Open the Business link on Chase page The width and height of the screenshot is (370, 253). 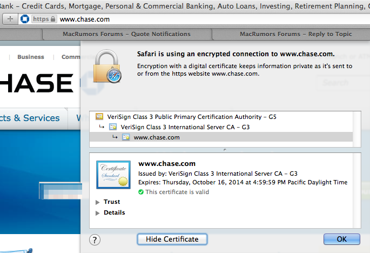[x=31, y=57]
